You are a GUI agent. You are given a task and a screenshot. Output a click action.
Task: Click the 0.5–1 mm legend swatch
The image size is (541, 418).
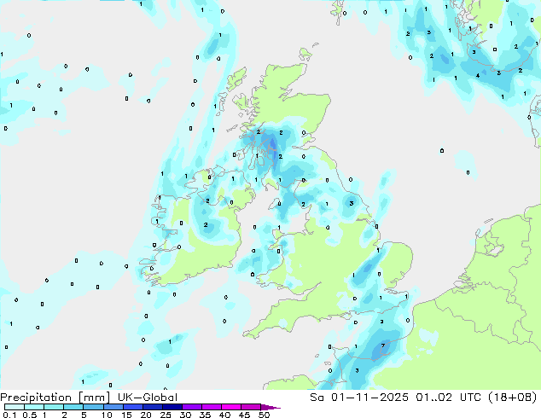(x=34, y=407)
